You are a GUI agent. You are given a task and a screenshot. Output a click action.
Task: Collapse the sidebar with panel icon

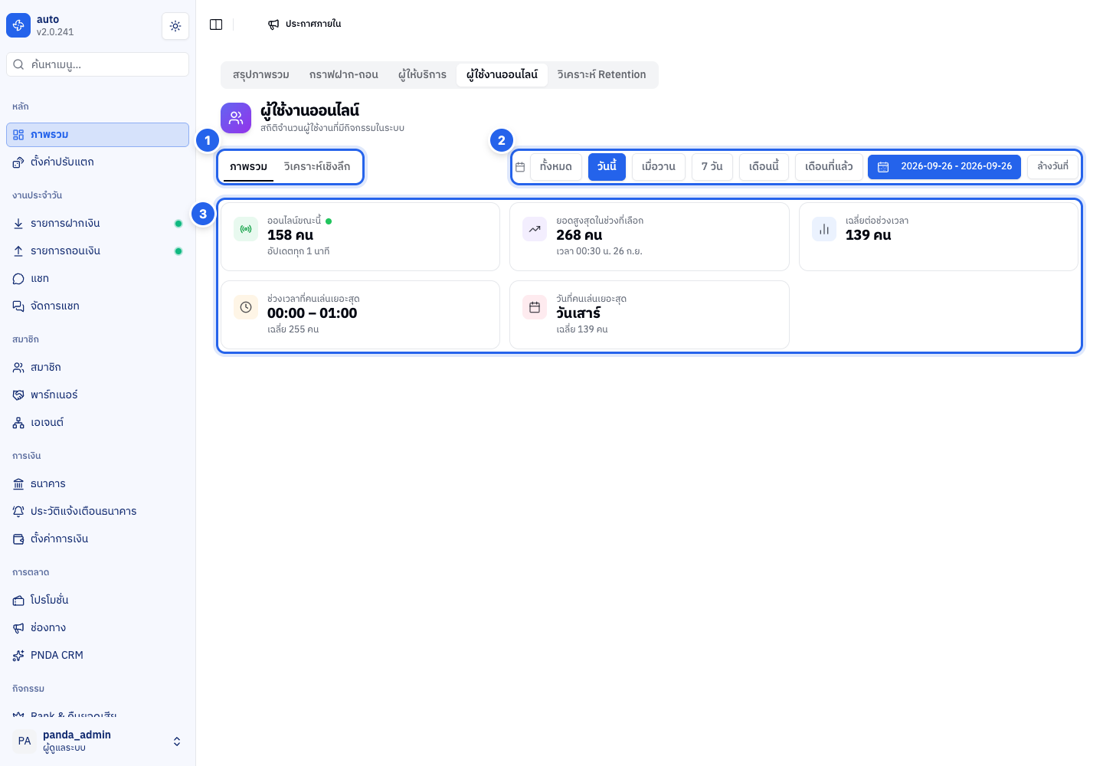point(216,25)
